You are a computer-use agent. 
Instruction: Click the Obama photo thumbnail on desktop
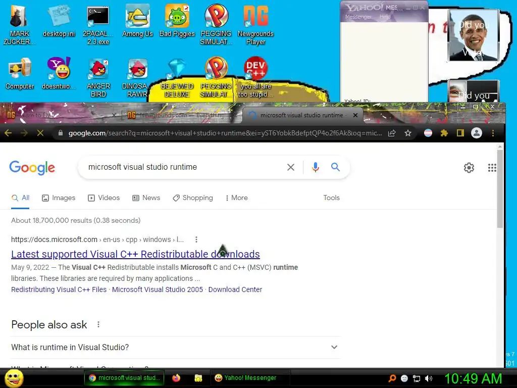point(474,35)
